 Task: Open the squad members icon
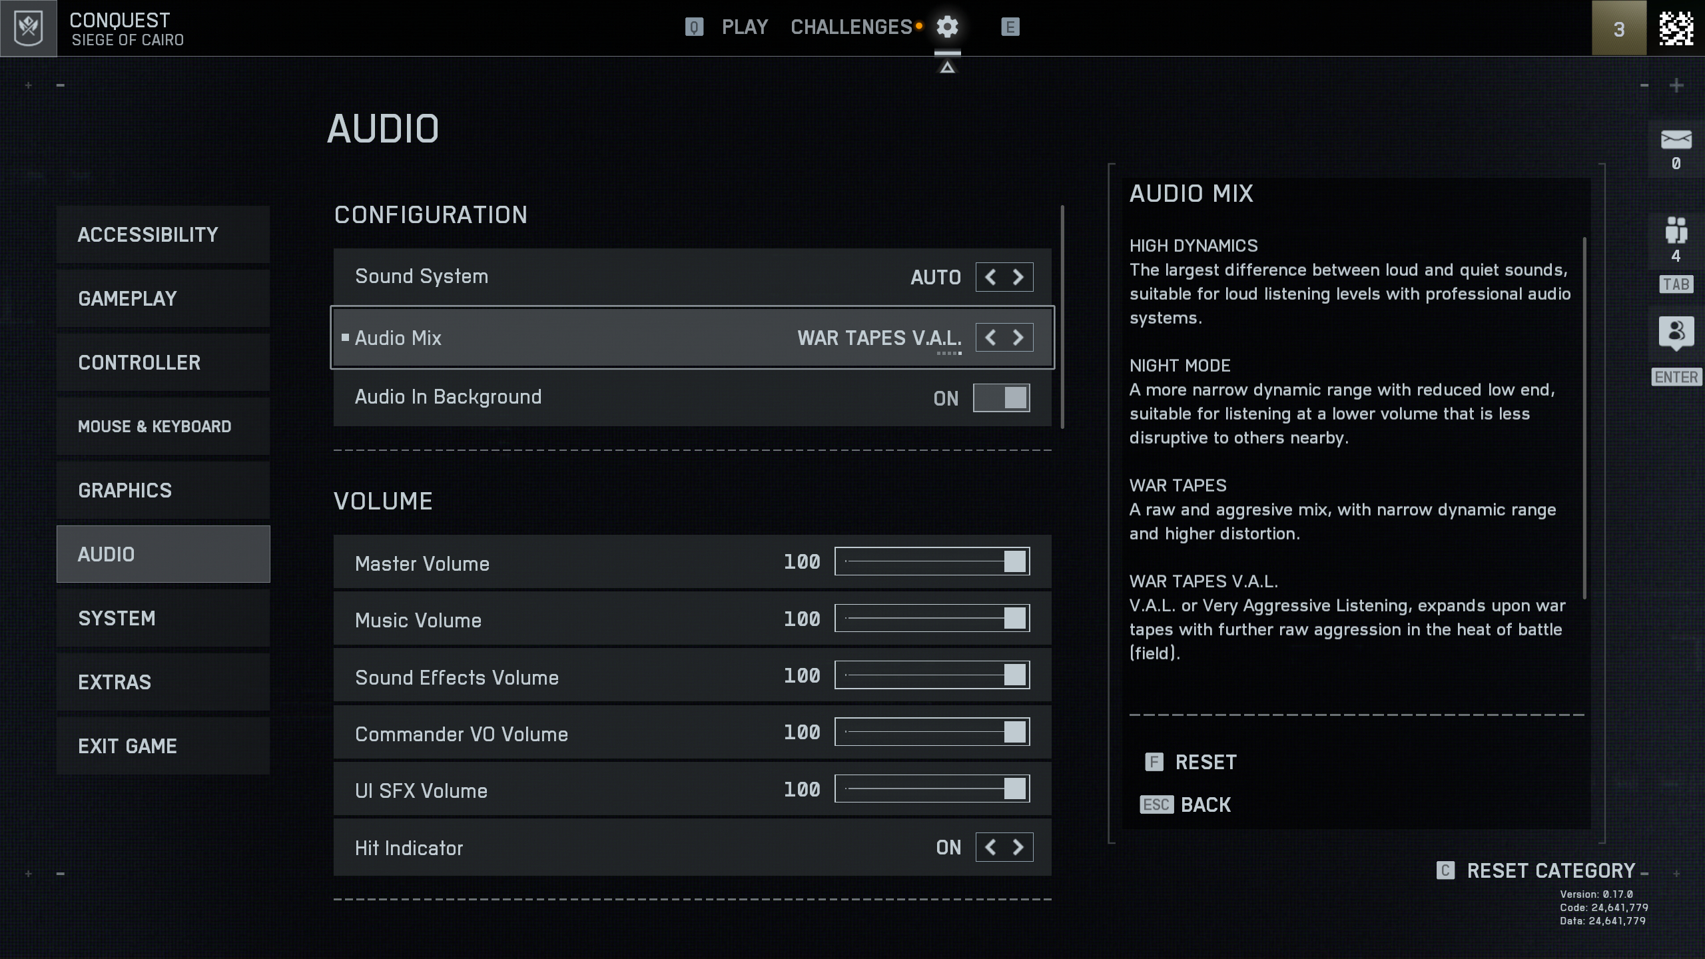[1676, 230]
